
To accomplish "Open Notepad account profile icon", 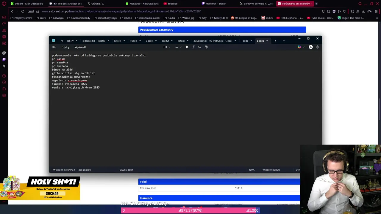I will point(310,47).
